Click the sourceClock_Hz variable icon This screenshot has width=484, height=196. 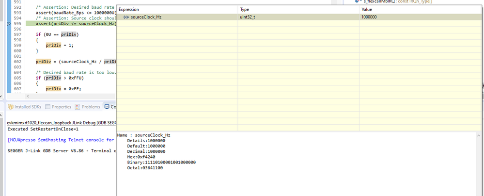coord(126,17)
